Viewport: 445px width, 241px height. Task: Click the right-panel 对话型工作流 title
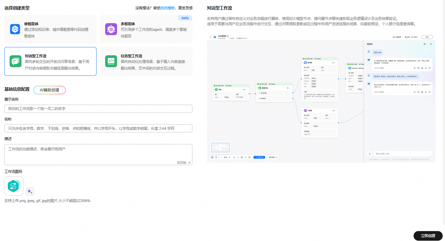pos(219,8)
